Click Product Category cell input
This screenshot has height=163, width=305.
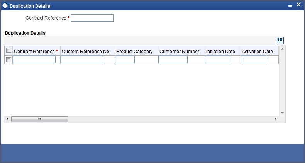click(125, 60)
